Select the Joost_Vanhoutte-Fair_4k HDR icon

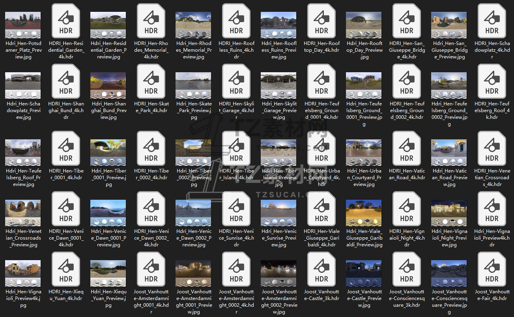492,270
